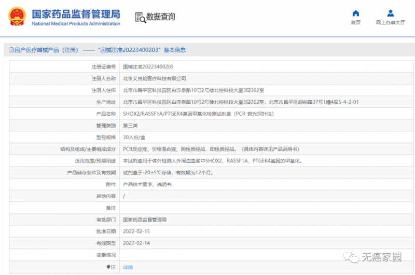Open the 网上办事大厅 user icon

coord(391,13)
